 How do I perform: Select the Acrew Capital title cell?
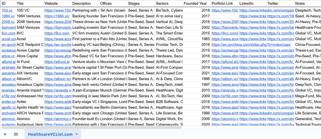tap(30, 50)
